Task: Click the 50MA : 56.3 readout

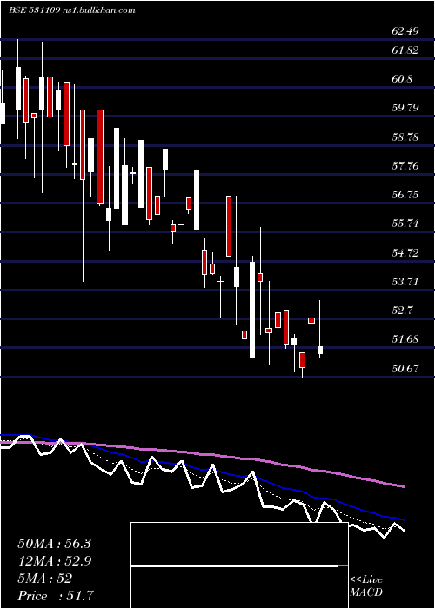Action: click(54, 544)
